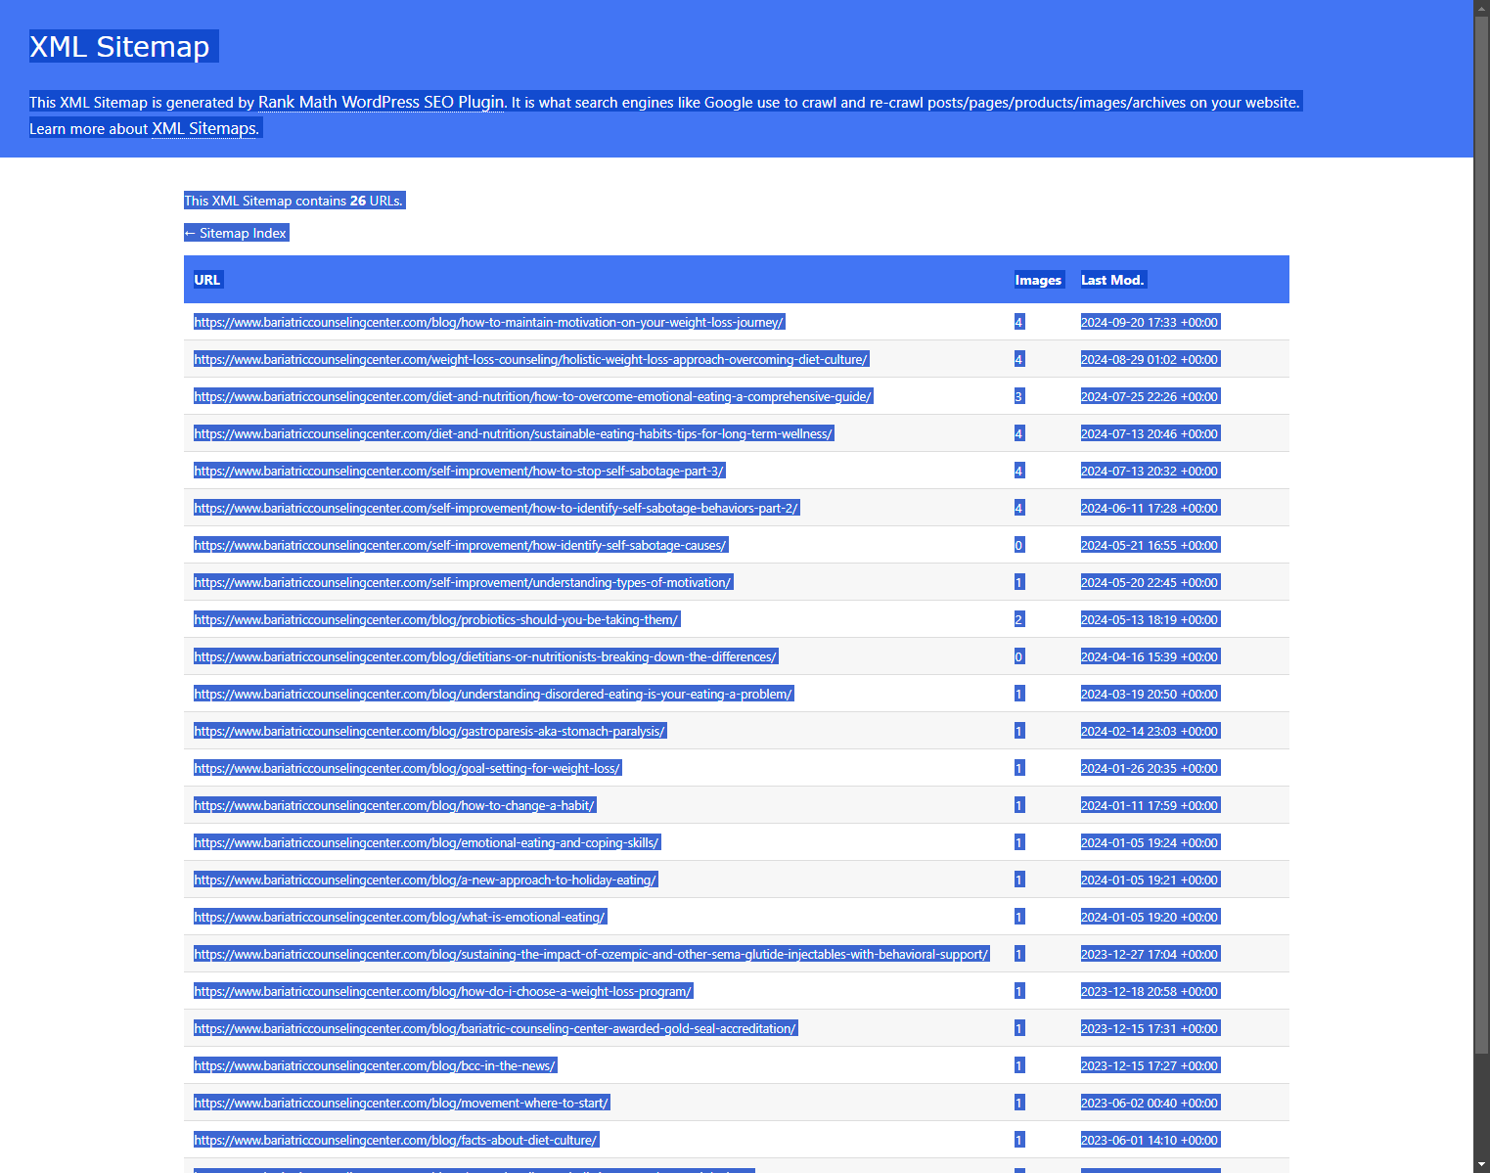Click the URL column header
Screen dimensions: 1490x1173
point(207,280)
